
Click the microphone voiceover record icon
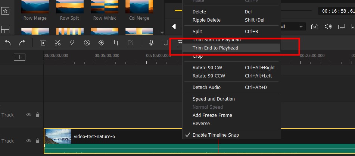point(151,43)
